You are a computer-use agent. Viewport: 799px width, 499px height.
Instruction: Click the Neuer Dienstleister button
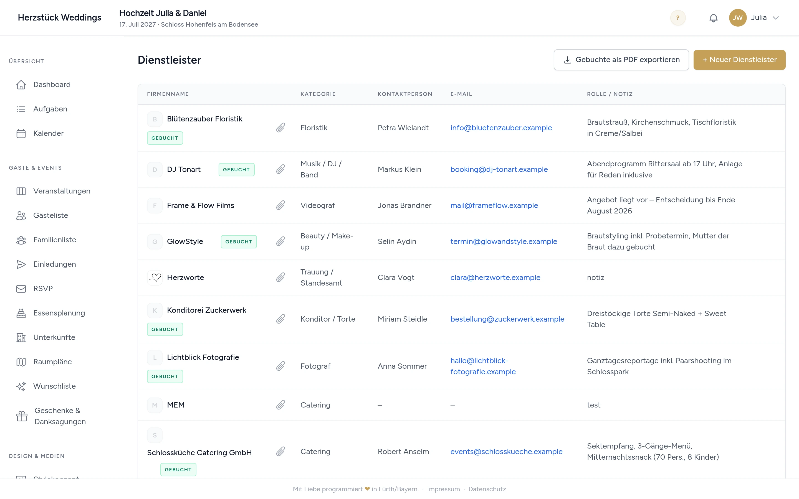click(739, 60)
